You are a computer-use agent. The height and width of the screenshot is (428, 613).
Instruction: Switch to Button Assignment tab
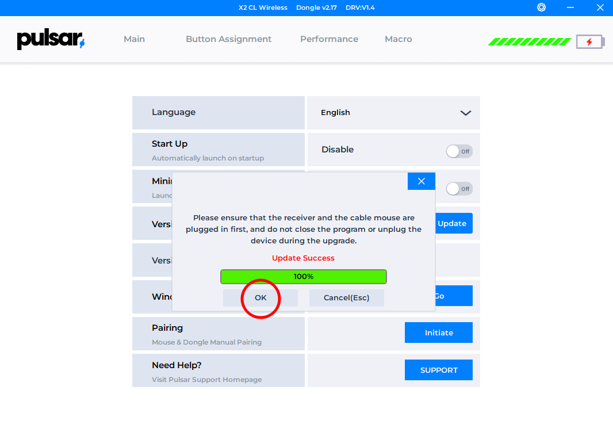tap(228, 39)
